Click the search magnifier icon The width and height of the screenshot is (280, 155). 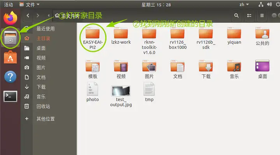click(236, 15)
